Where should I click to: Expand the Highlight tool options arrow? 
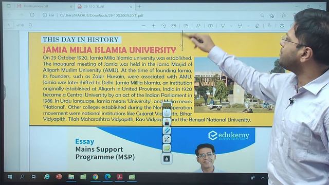(248, 26)
